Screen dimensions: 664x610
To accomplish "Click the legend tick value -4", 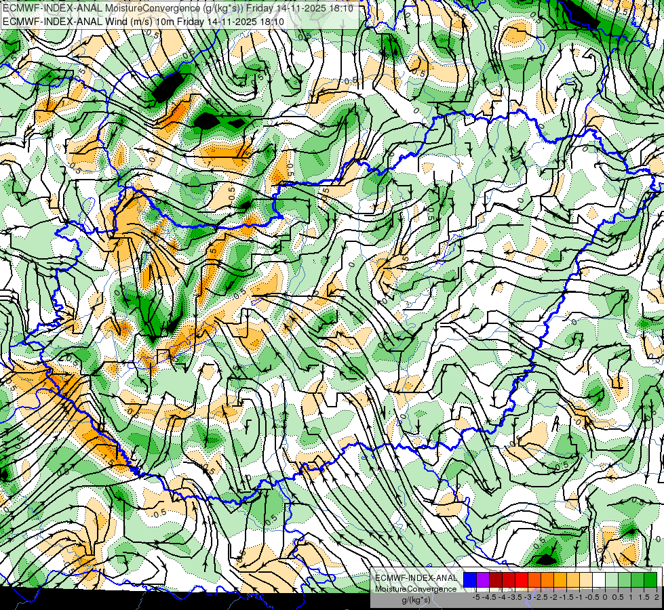I will click(502, 597).
